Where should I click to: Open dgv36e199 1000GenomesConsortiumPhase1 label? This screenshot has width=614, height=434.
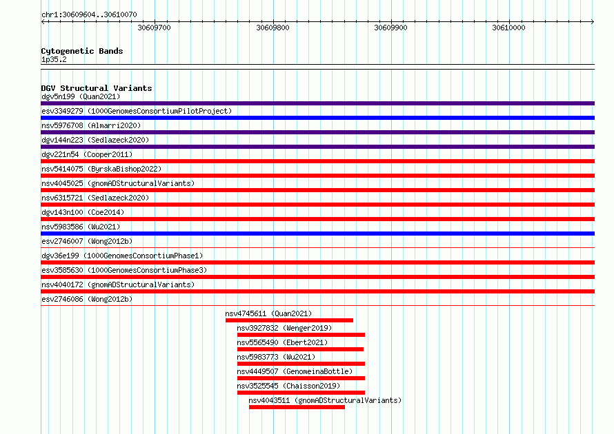click(122, 256)
